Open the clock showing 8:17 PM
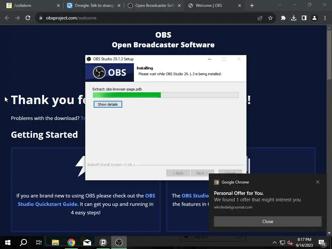Screen dimensions: 332x249 pos(304,243)
